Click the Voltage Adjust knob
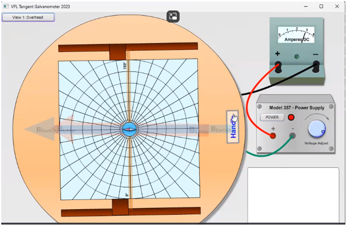 pos(317,129)
